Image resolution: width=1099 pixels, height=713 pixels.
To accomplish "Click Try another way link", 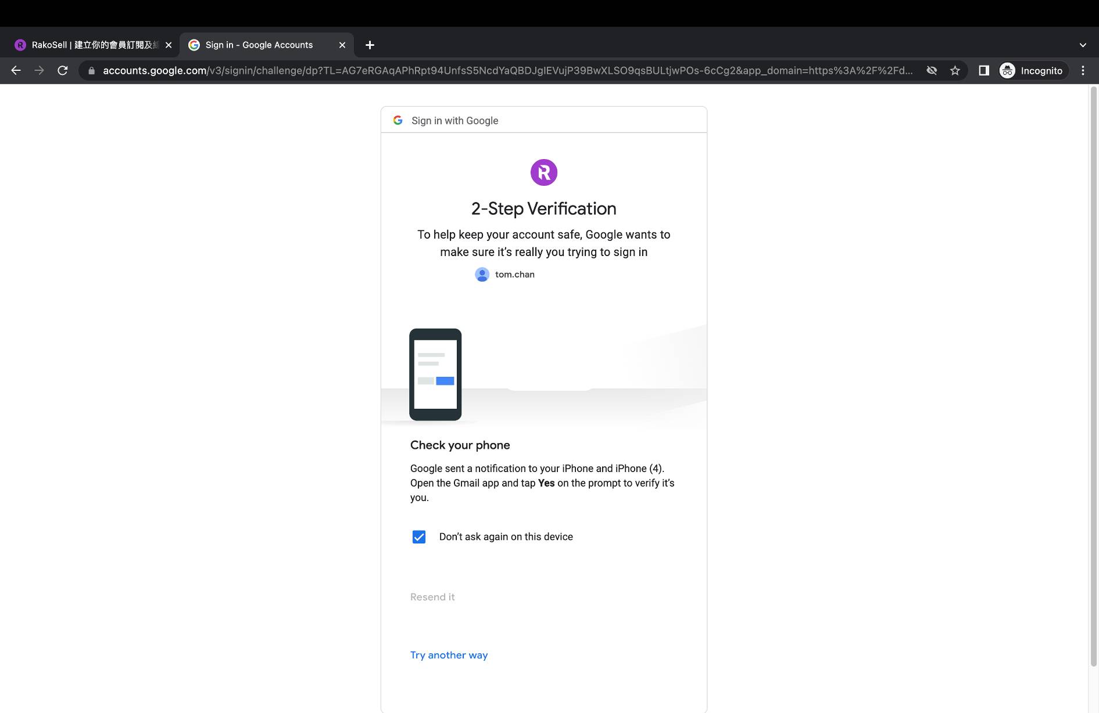I will click(x=449, y=655).
